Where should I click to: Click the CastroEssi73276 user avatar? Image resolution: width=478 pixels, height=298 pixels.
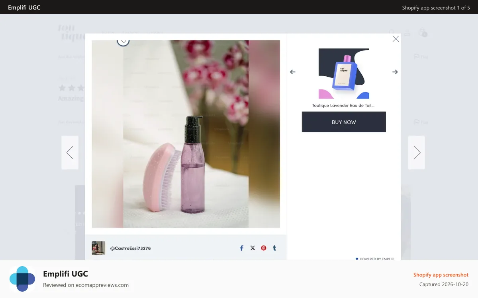[x=98, y=248]
